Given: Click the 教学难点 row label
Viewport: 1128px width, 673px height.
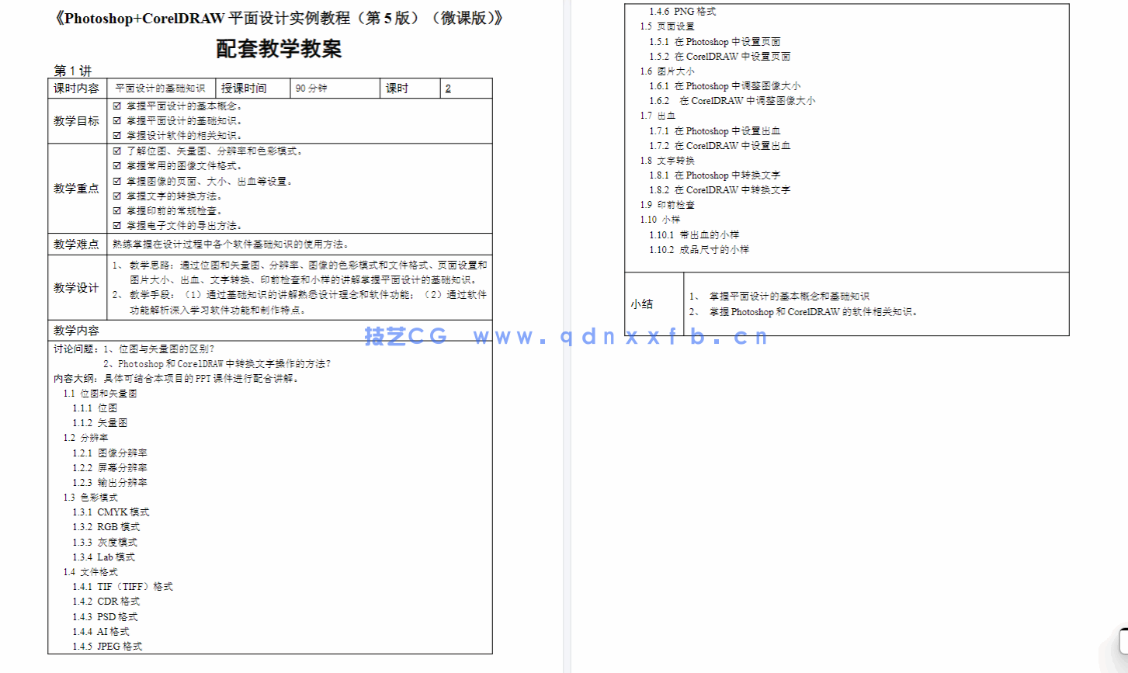Looking at the screenshot, I should click(x=76, y=243).
